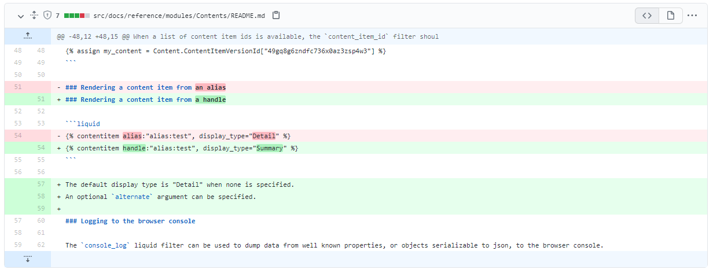This screenshot has width=713, height=273.
Task: Click new line number 59 on empty added line
Action: tap(41, 209)
